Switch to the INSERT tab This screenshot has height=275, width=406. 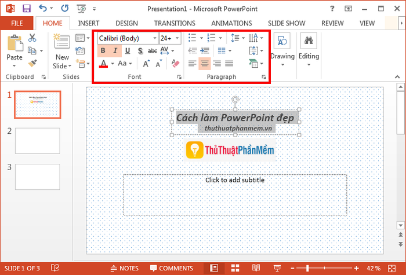pos(89,23)
